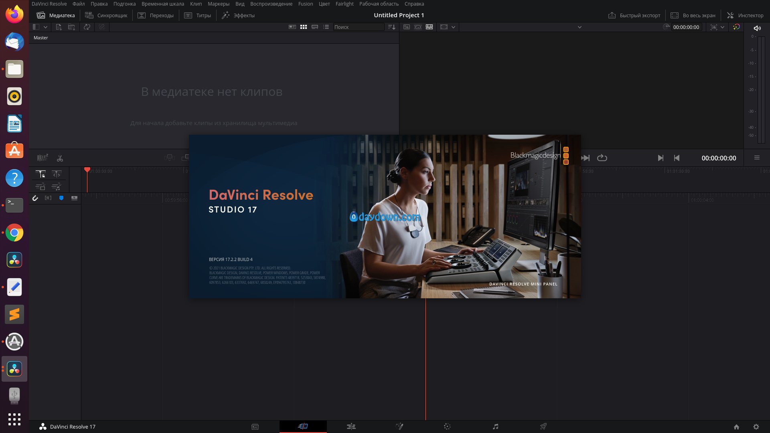The height and width of the screenshot is (433, 770).
Task: Enable free playhead timeline mode
Action: click(x=57, y=174)
